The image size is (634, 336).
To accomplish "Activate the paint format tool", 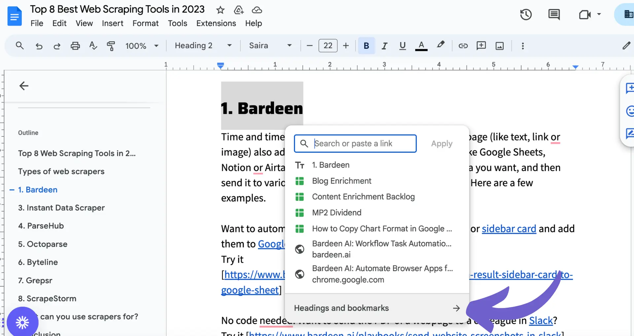I will [111, 46].
